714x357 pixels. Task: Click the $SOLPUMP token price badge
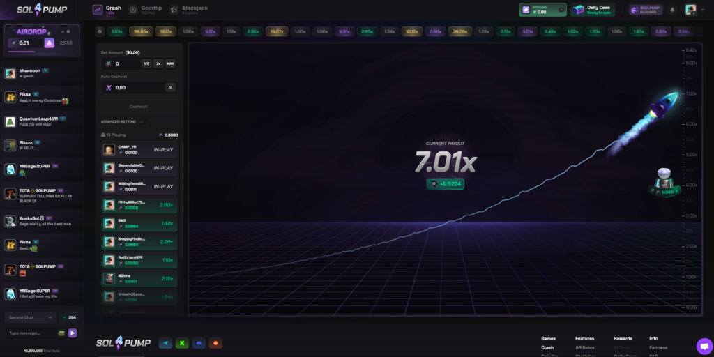[646, 10]
